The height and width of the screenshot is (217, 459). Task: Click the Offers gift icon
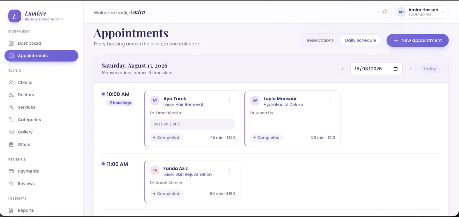(x=11, y=145)
